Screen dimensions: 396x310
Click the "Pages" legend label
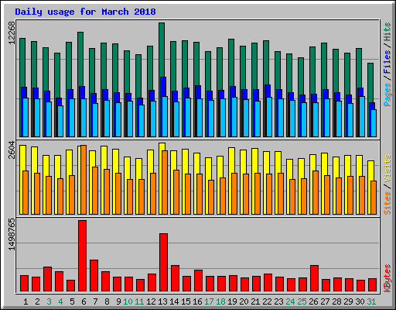pyautogui.click(x=387, y=95)
